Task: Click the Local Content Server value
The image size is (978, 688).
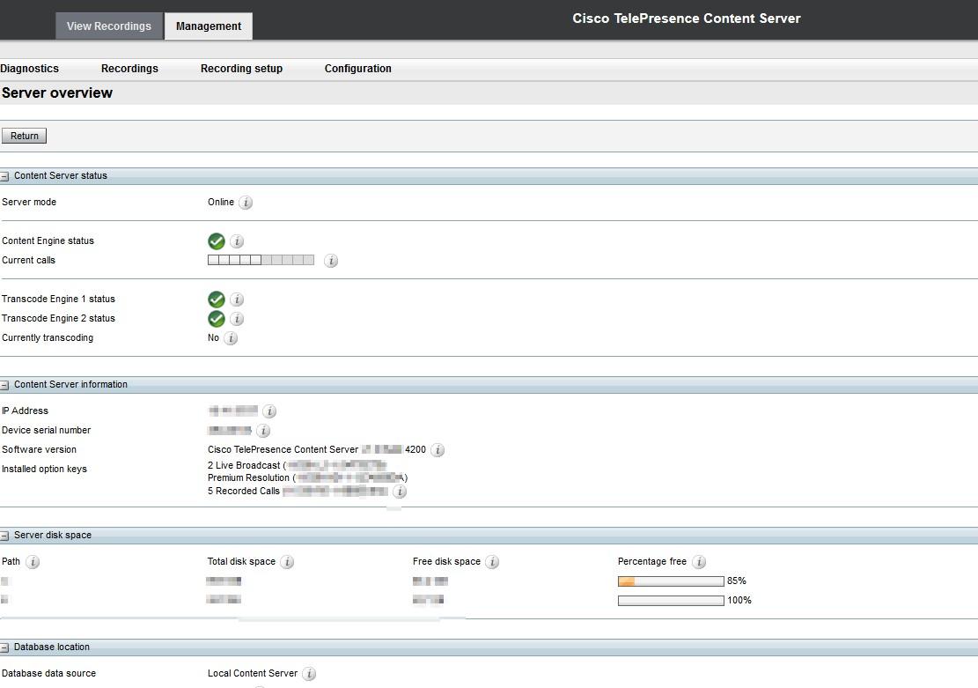Action: (x=253, y=674)
